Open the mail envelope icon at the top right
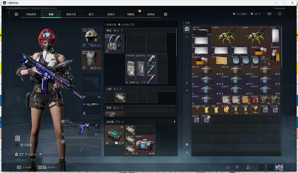Viewport: 298px width, 173px height. [269, 14]
